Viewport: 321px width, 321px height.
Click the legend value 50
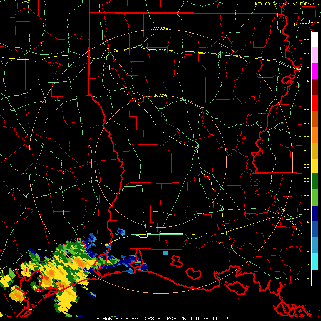(x=306, y=96)
